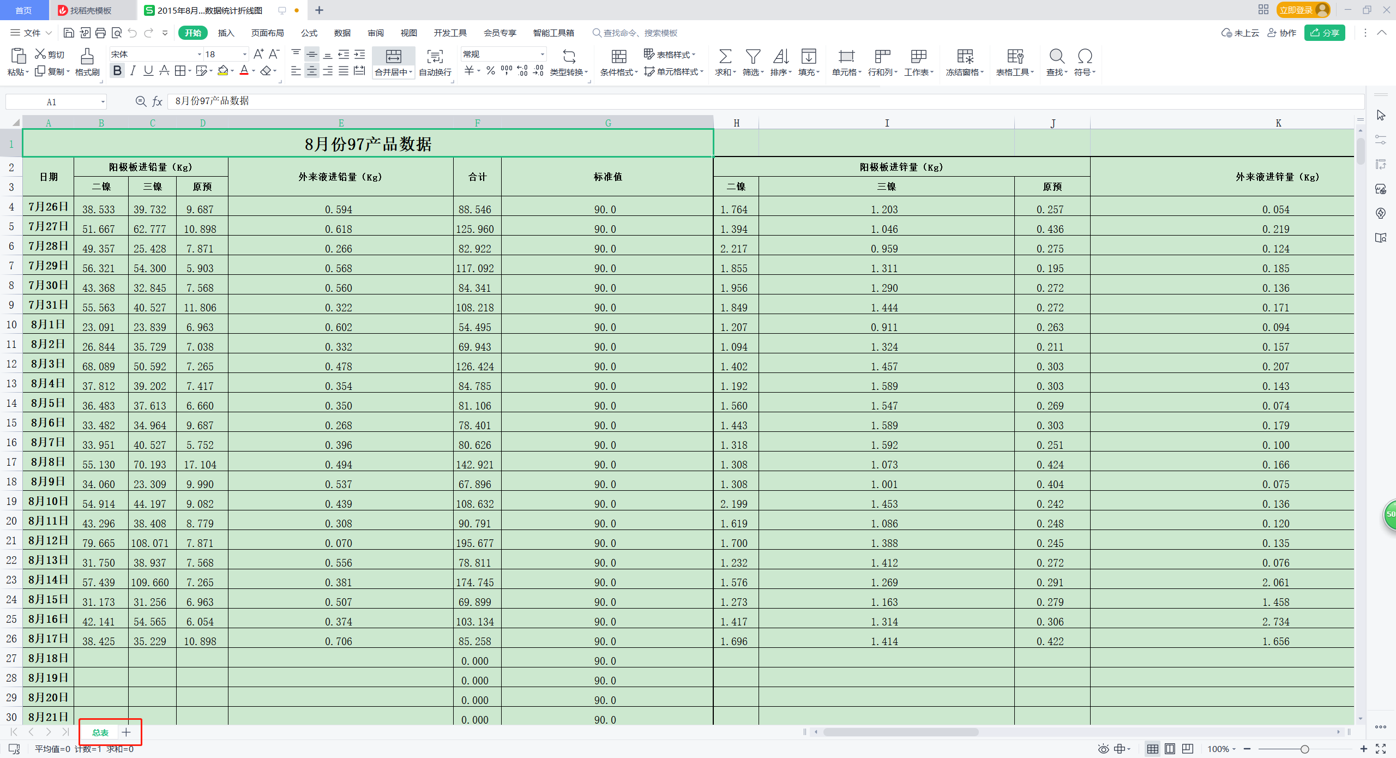1396x758 pixels.
Task: Click 立即登录 to sign in
Action: tap(1297, 9)
